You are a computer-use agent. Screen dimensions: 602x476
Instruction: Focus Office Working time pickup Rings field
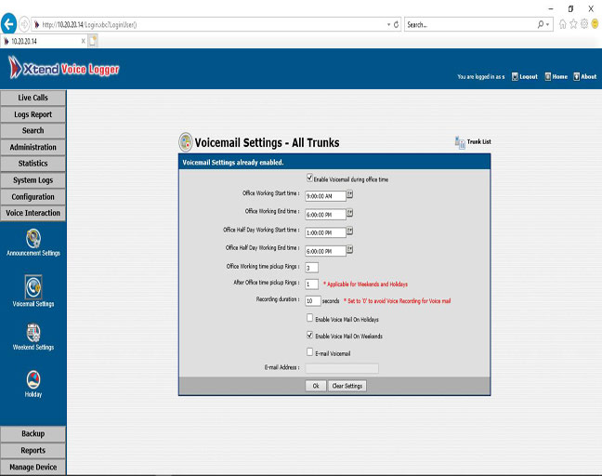(312, 268)
